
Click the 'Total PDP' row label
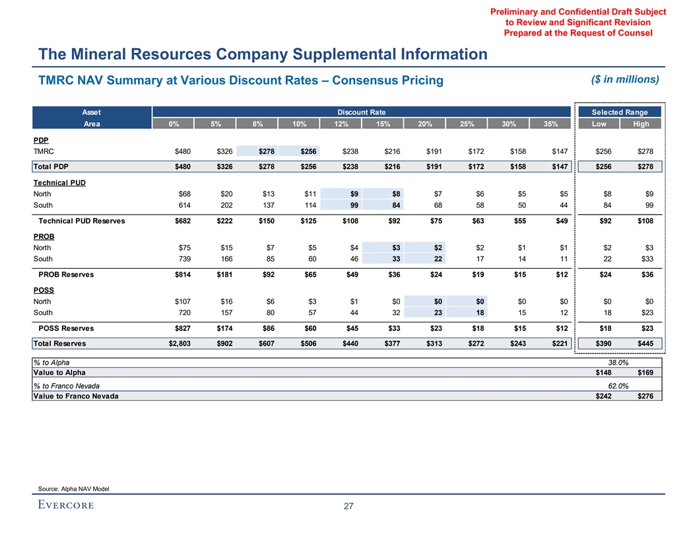coord(50,166)
